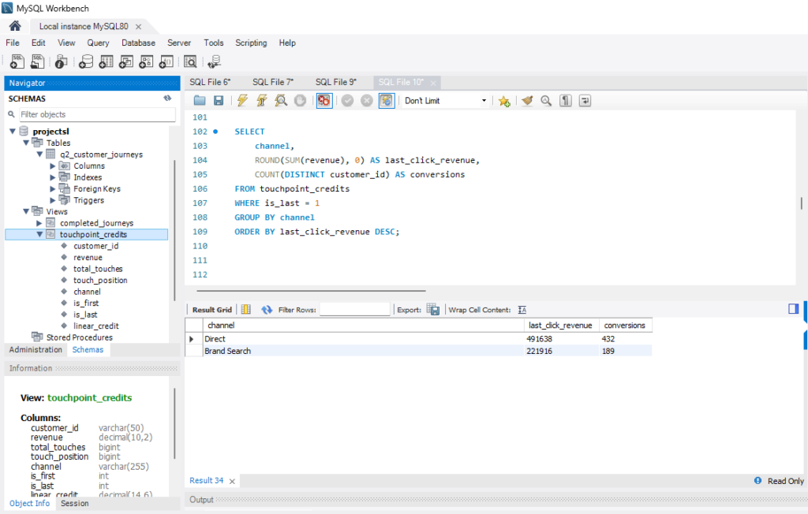Expand the Indexes node
This screenshot has width=808, height=514.
point(53,177)
